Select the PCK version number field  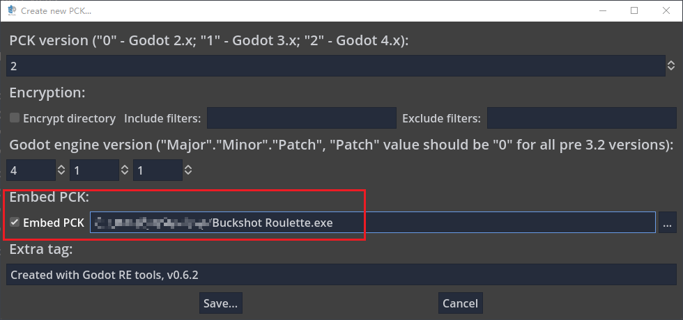(336, 65)
